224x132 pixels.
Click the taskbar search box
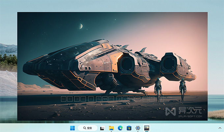(88, 128)
